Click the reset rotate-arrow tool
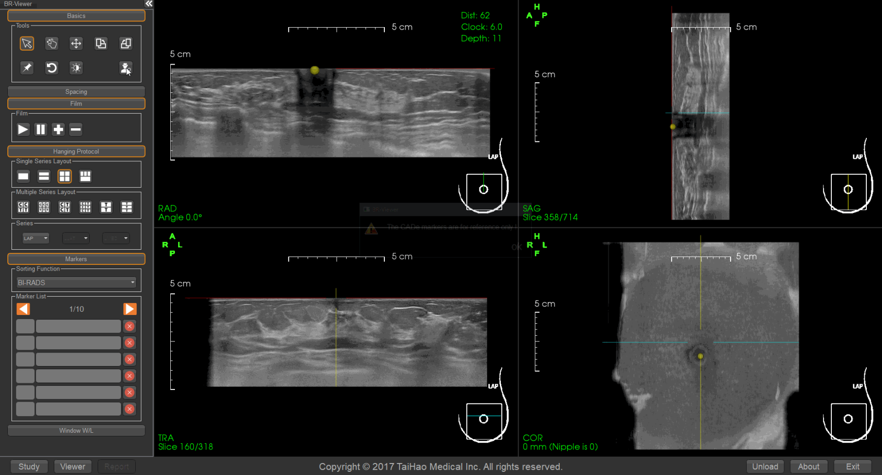Image resolution: width=882 pixels, height=475 pixels. tap(51, 68)
